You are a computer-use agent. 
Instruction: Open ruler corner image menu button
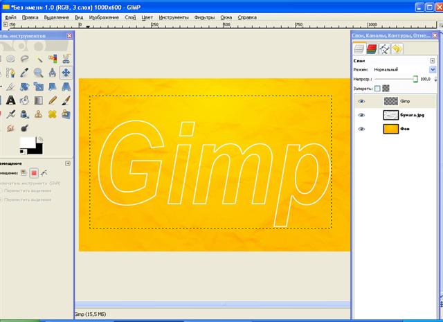(5, 25)
